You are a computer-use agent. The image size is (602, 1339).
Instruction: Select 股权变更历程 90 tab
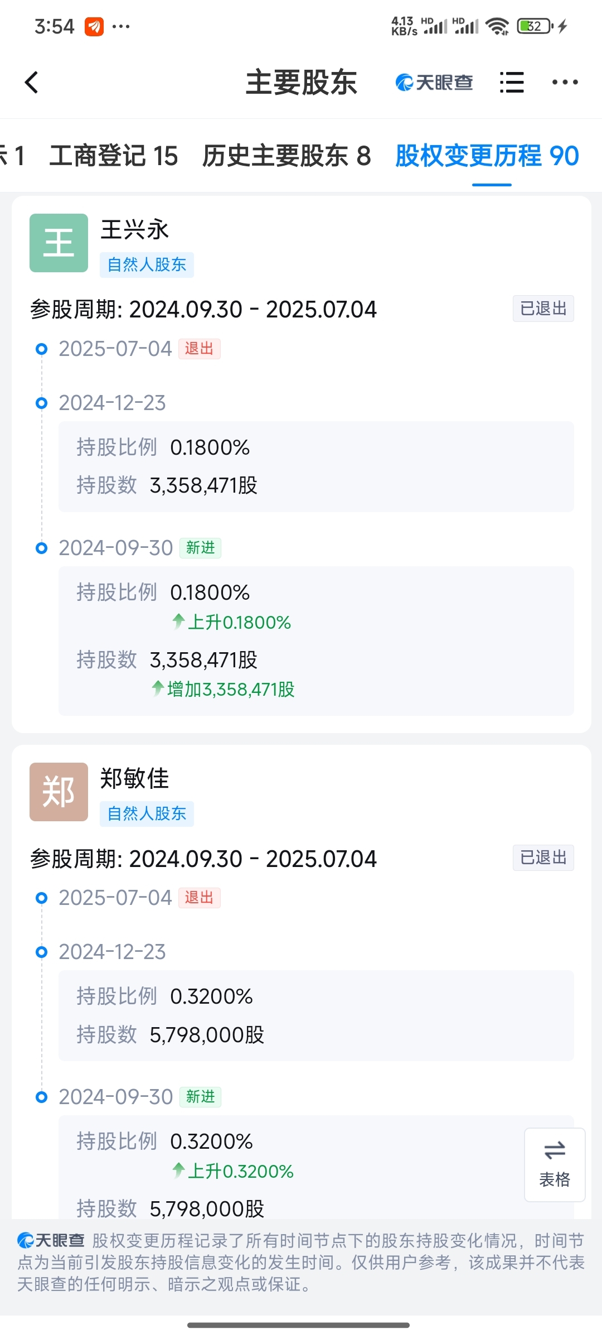pos(487,156)
